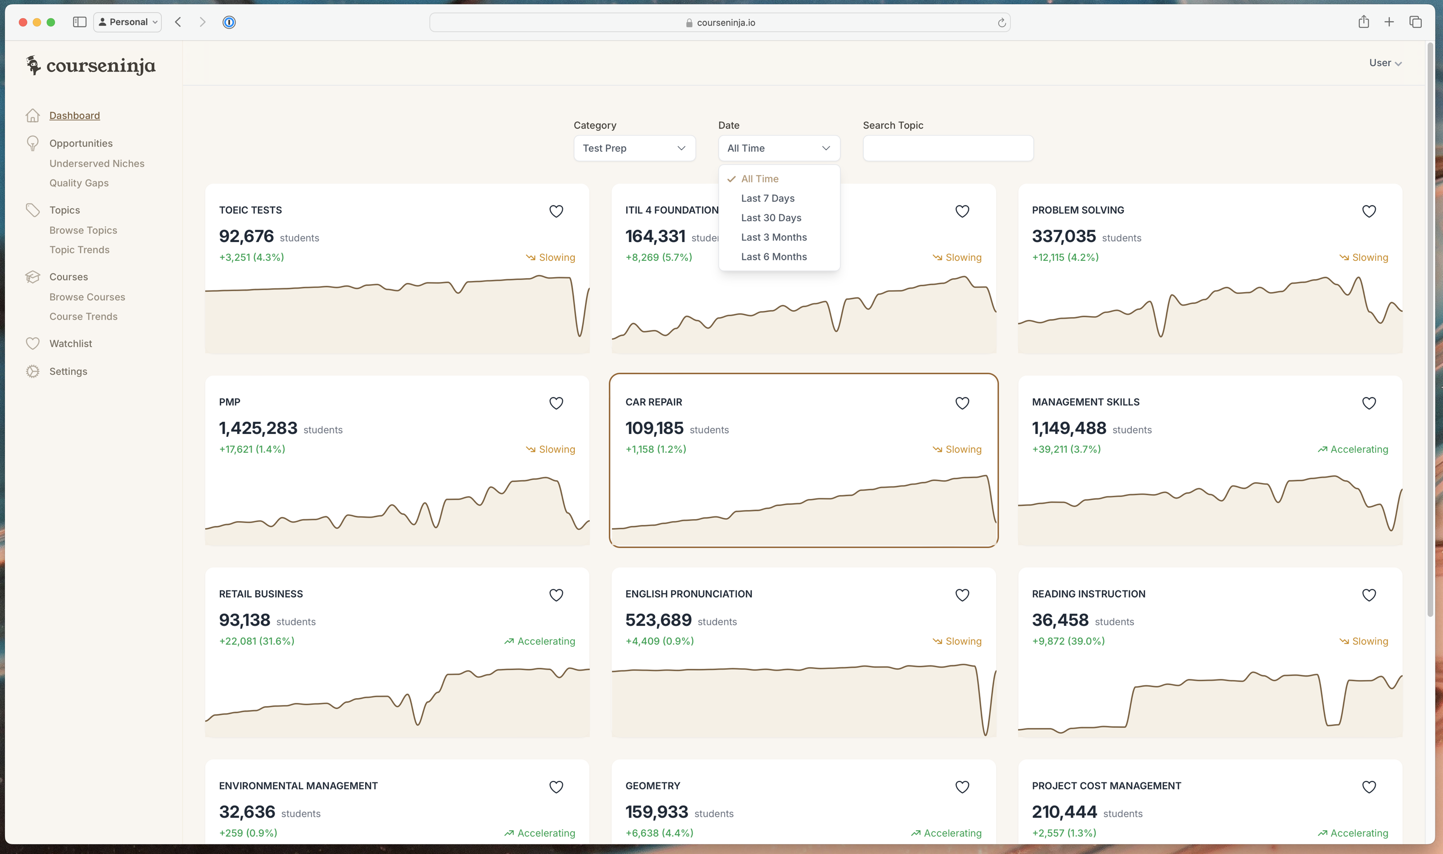
Task: Open the Personal profile dropdown
Action: click(127, 22)
